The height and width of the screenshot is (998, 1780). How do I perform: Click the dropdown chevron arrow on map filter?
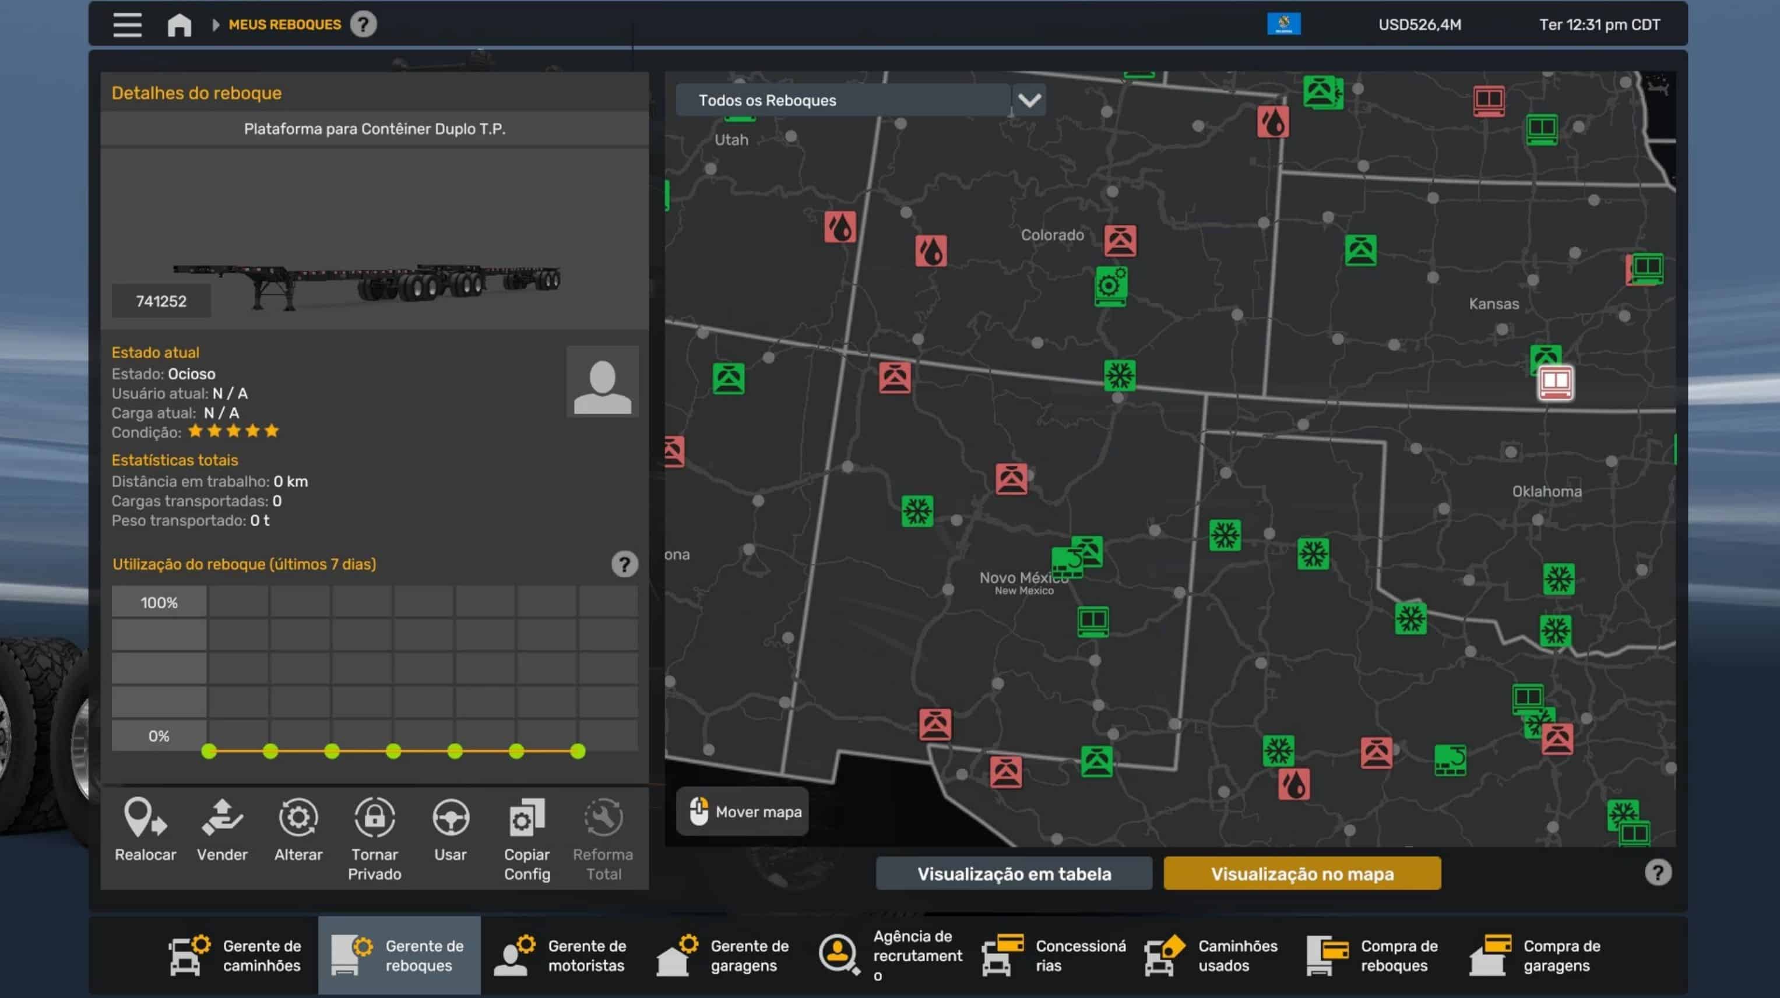coord(1029,101)
